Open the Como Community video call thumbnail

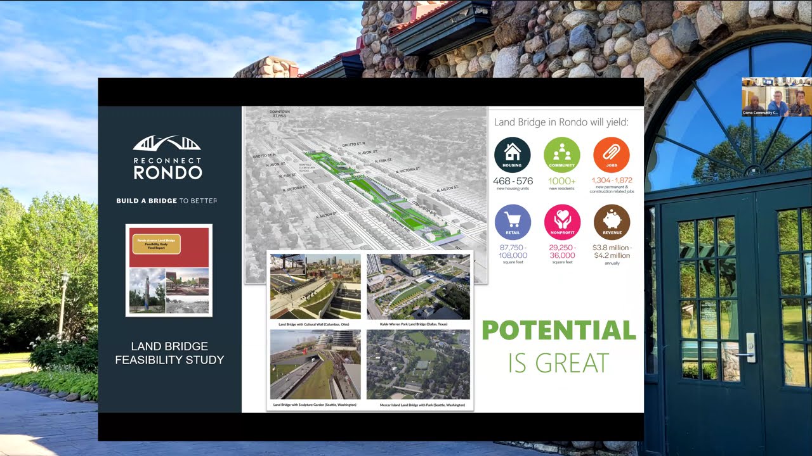click(776, 97)
